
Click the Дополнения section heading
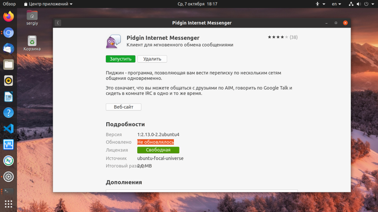(x=124, y=182)
